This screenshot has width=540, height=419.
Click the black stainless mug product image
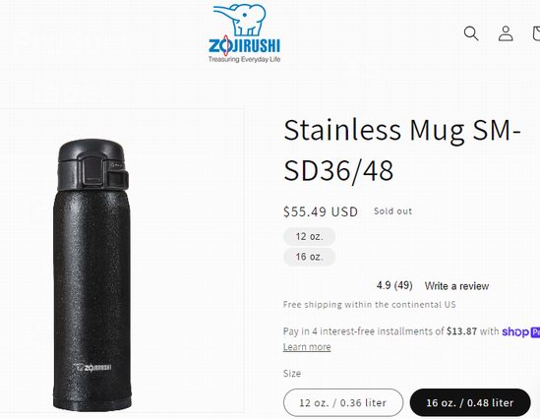click(x=91, y=274)
